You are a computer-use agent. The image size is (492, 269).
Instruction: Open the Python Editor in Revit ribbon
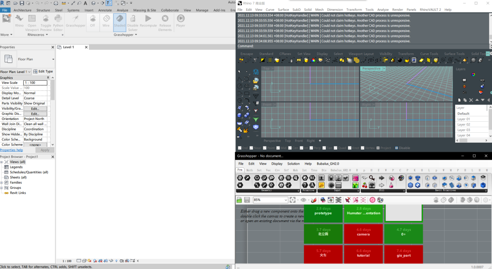click(58, 23)
